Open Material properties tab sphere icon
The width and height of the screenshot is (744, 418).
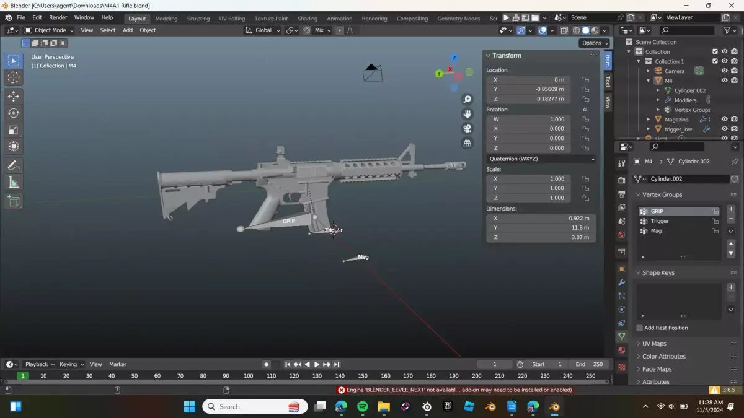pos(621,351)
